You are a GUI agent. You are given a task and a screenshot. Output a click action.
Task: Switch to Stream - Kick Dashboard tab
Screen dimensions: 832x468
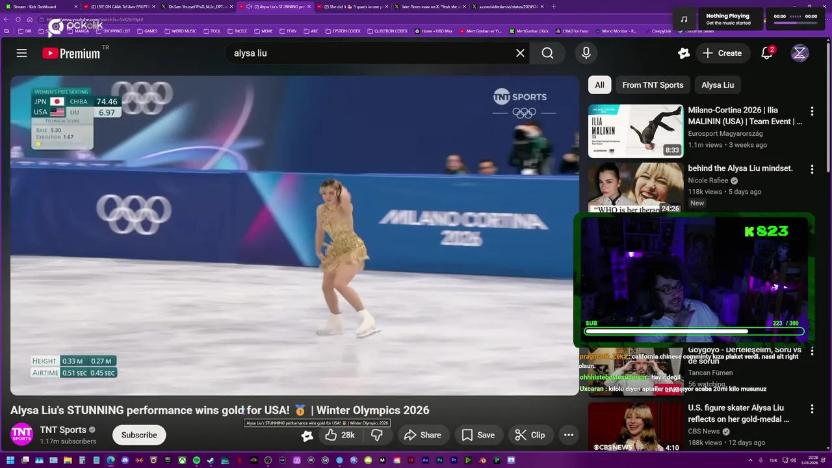[x=39, y=6]
